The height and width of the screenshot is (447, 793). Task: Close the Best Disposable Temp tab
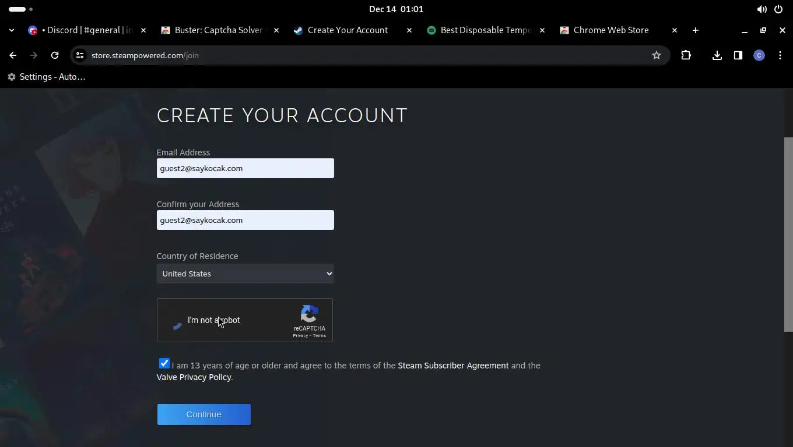coord(542,30)
